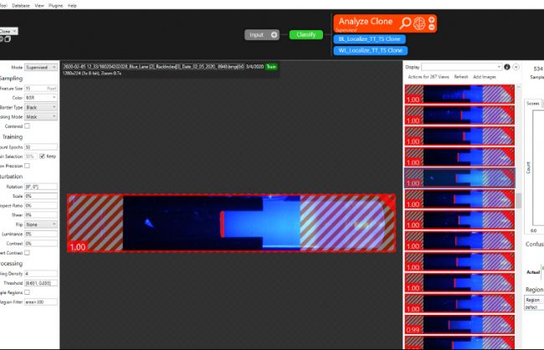Open the Color dropdown showing BGR
The width and height of the screenshot is (544, 350).
(x=42, y=97)
